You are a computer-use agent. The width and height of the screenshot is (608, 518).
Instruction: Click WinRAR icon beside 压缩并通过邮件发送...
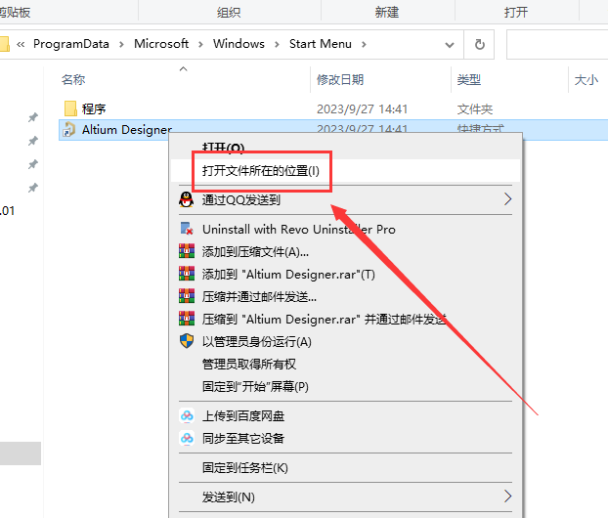(x=187, y=296)
